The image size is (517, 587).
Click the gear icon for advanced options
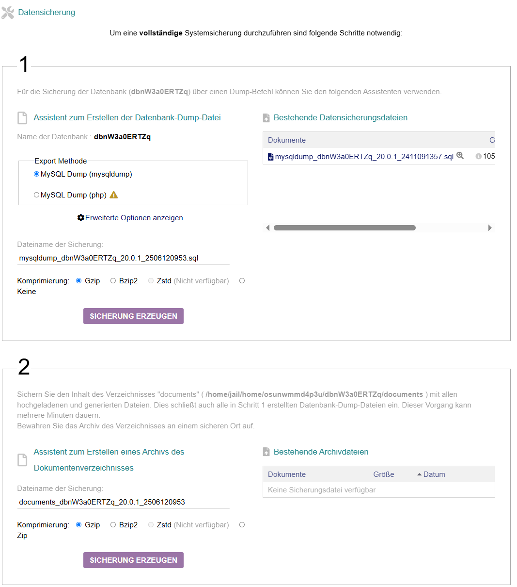point(81,218)
